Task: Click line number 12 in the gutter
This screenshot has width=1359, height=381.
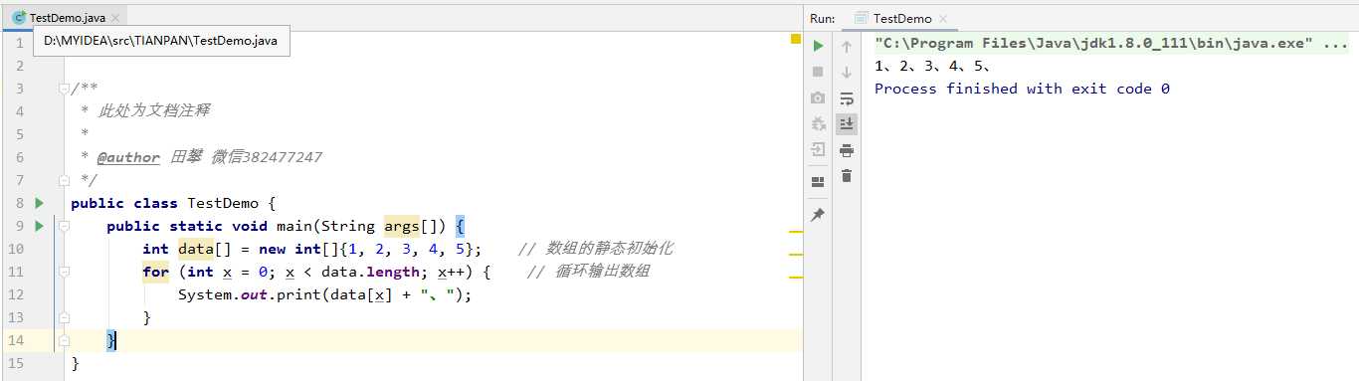Action: tap(15, 294)
